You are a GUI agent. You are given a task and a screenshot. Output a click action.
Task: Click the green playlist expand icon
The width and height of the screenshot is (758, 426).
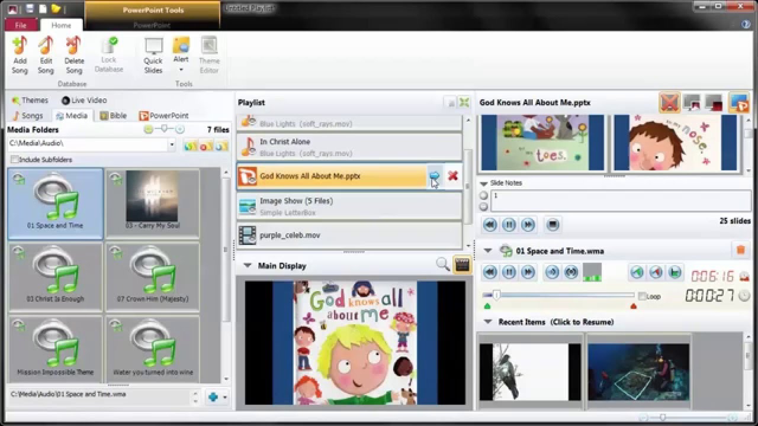(x=464, y=102)
